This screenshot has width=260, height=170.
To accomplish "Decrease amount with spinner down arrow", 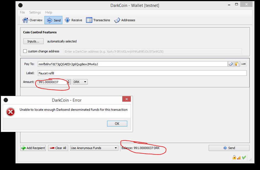I will click(69, 83).
